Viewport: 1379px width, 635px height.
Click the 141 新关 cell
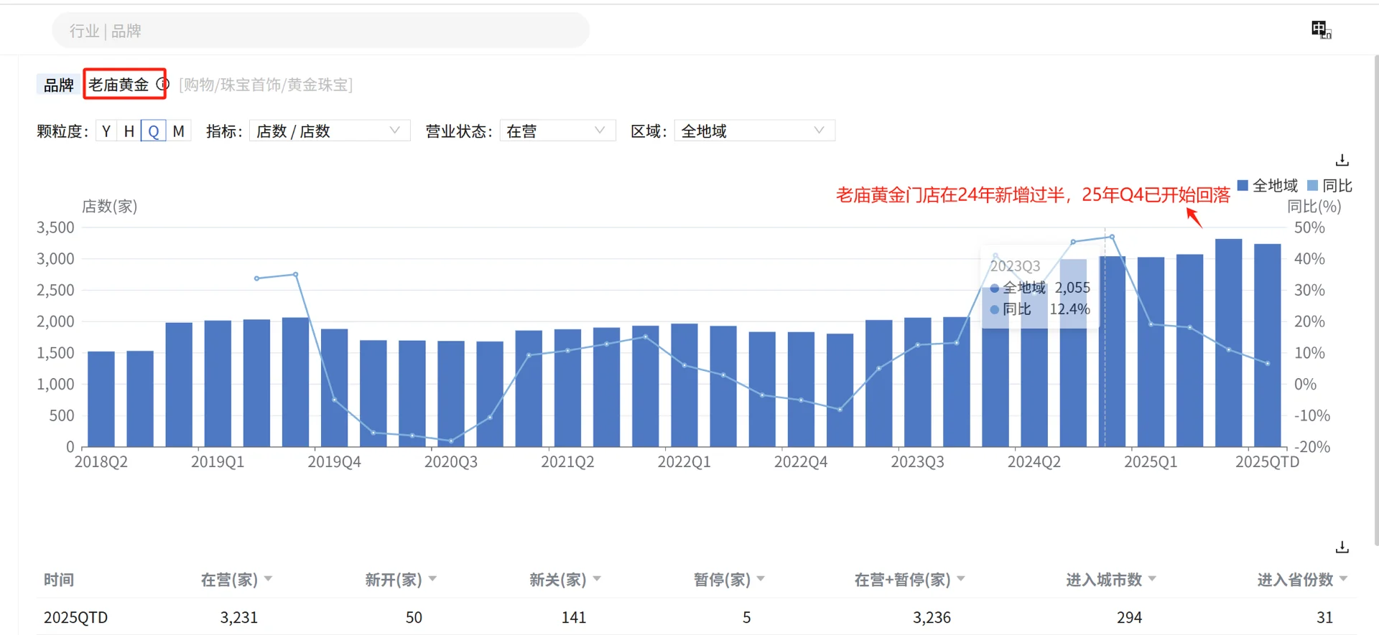[573, 617]
